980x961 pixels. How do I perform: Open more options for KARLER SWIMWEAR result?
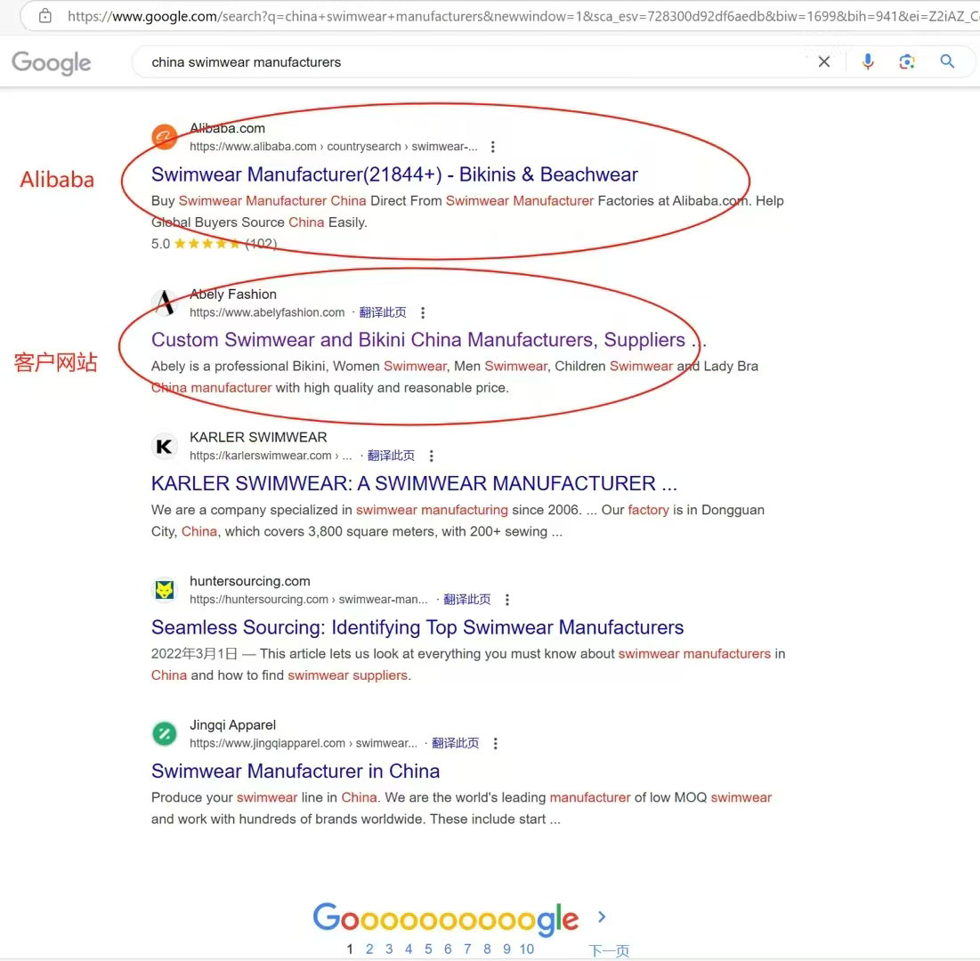pyautogui.click(x=431, y=456)
